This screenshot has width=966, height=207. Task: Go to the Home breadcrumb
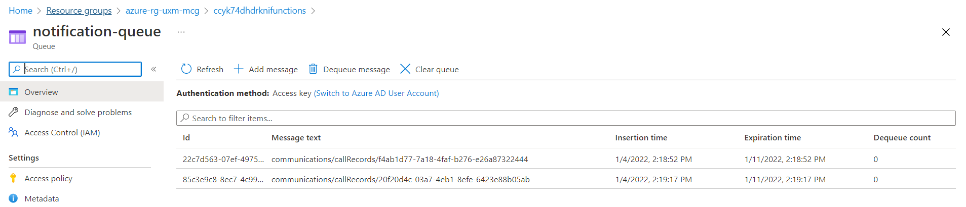point(20,11)
